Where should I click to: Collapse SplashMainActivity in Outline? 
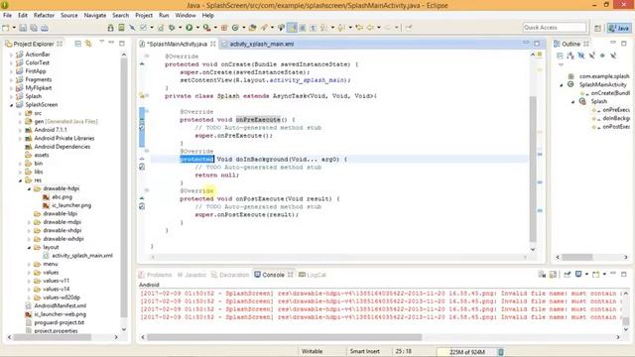[x=562, y=84]
